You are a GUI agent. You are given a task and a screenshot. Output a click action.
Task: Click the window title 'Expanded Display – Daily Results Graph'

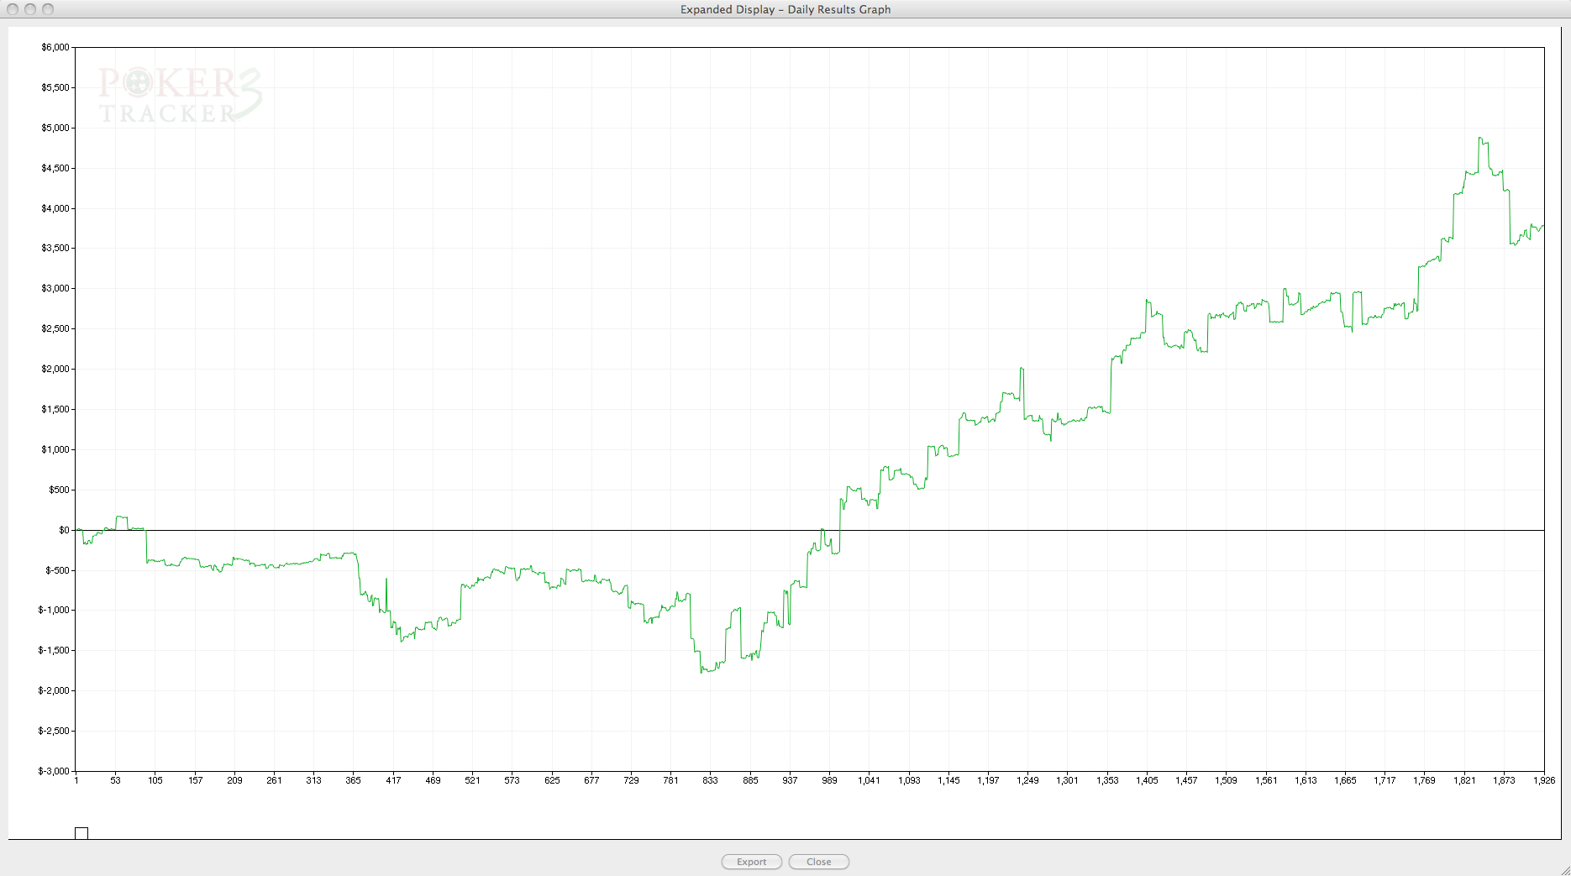click(x=785, y=9)
